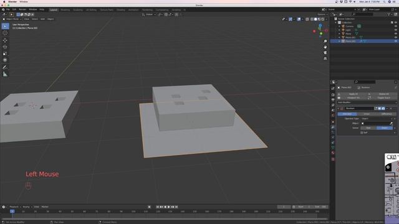
Task: Toggle visibility eye for Collection
Action: (x=395, y=22)
